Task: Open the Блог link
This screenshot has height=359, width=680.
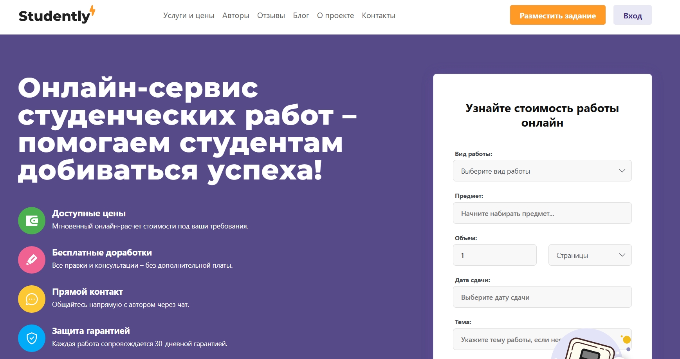Action: coord(301,15)
